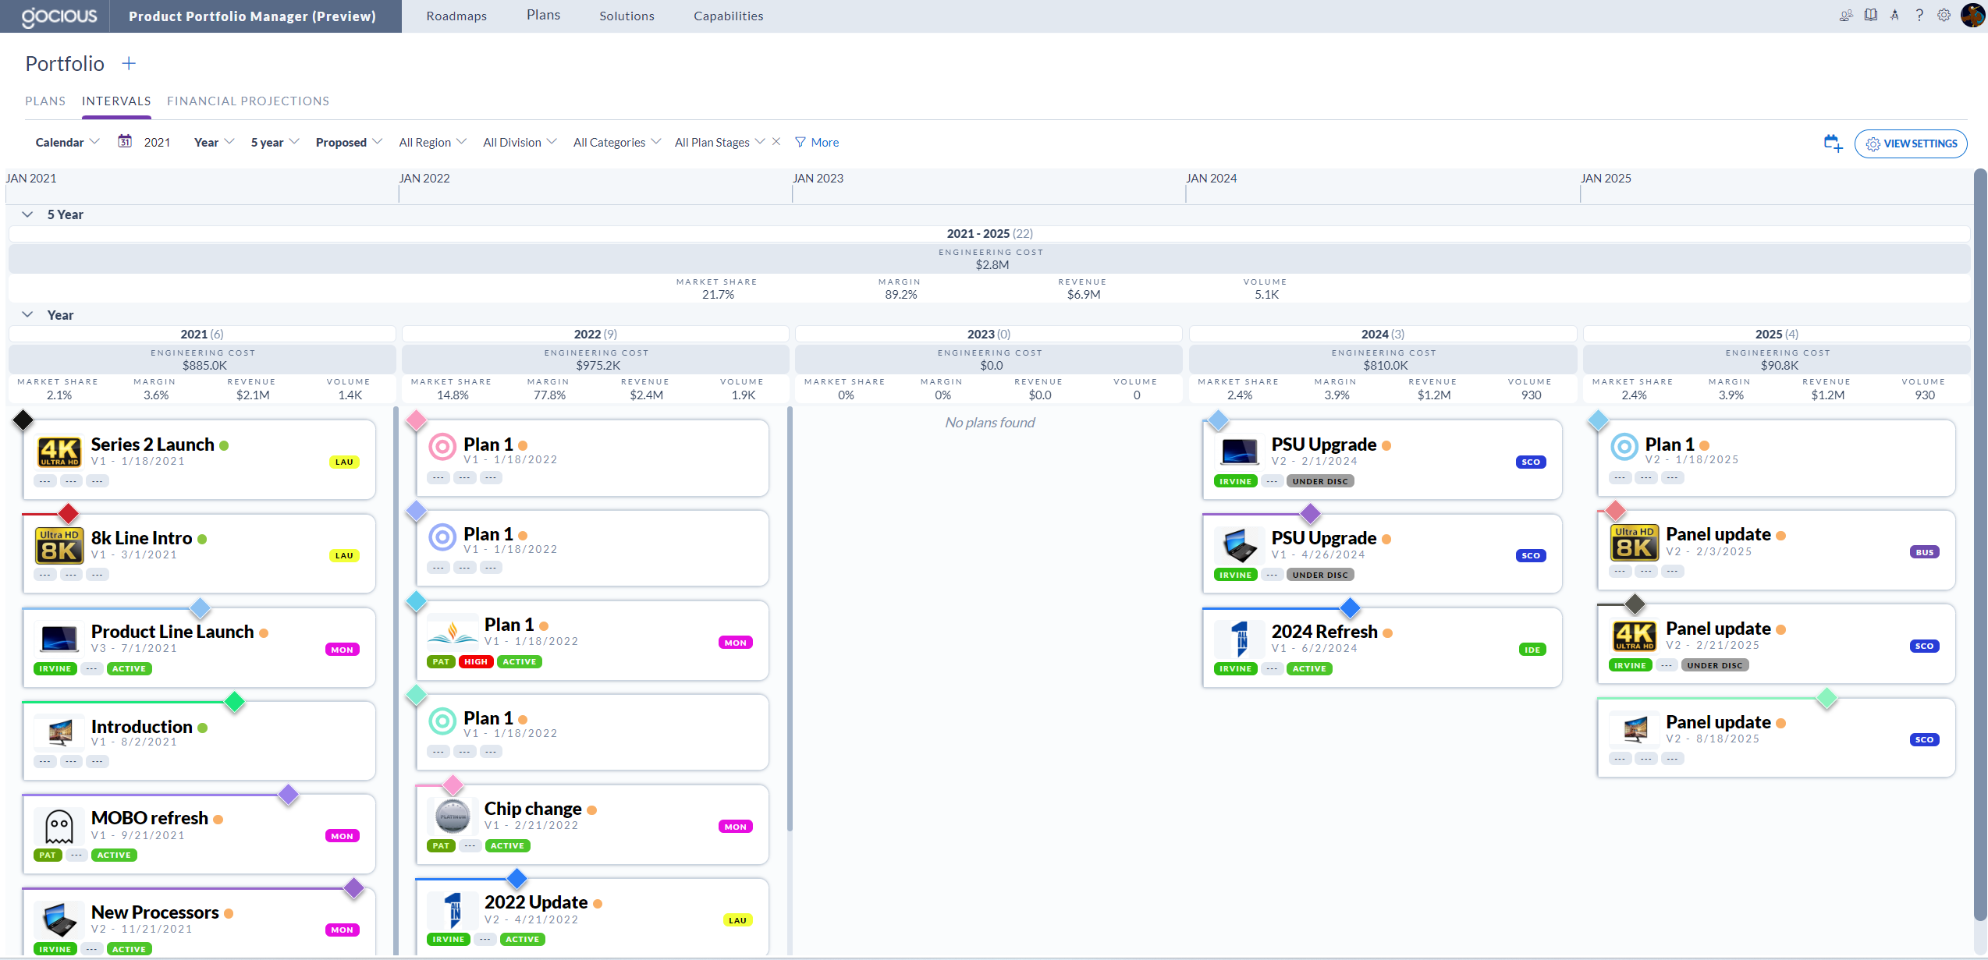Clear the All Plan Stages filter X
1988x960 pixels.
pos(776,141)
